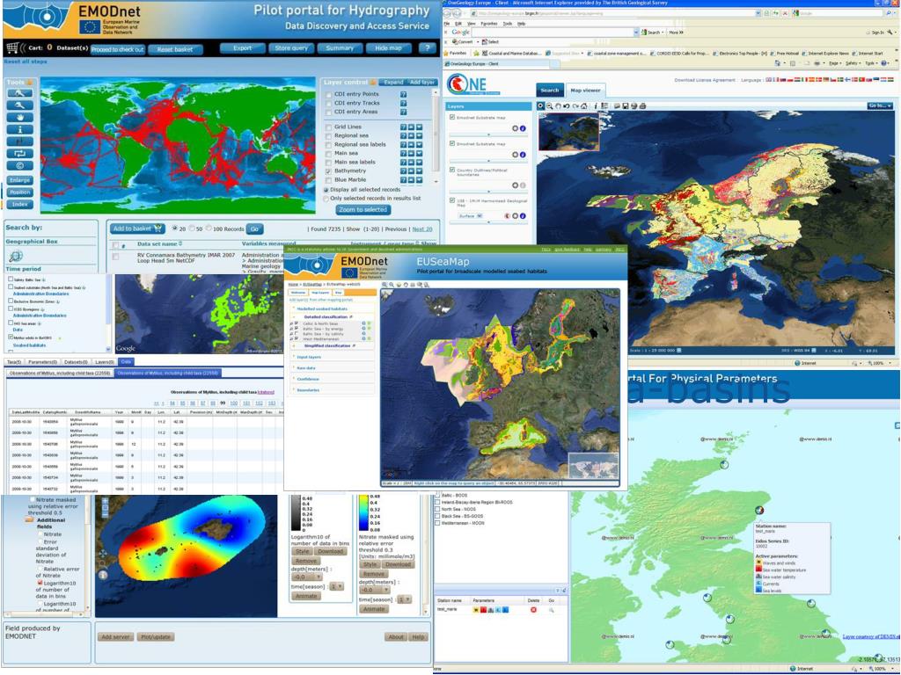Click the help icon beside CDI entry Points
Viewport: 901px width, 675px height.
click(x=403, y=94)
